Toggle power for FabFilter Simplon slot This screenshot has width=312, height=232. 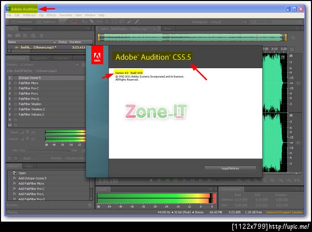click(16, 104)
